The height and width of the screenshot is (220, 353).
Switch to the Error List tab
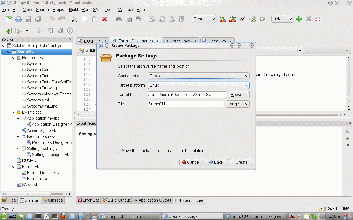click(88, 200)
